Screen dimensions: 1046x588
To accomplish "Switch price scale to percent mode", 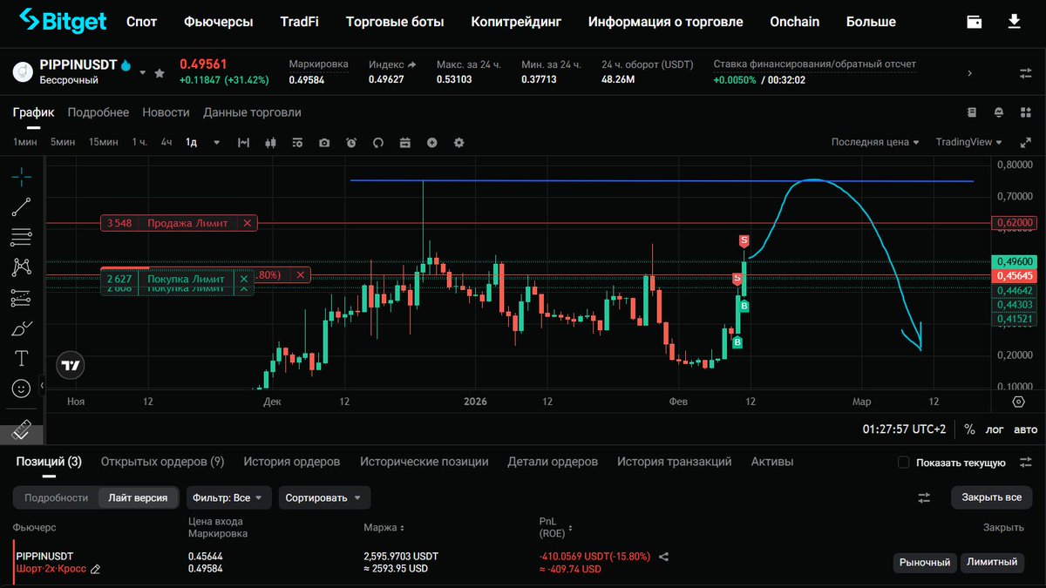I will (968, 429).
